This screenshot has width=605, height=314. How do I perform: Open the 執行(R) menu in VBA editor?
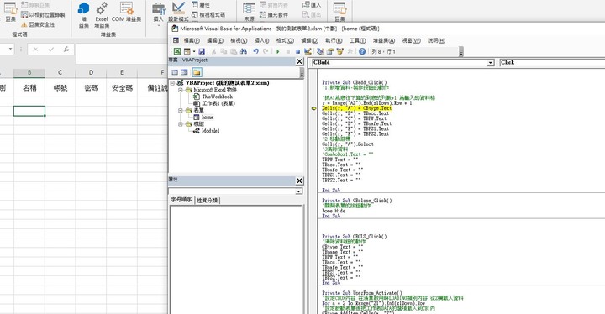(x=334, y=40)
